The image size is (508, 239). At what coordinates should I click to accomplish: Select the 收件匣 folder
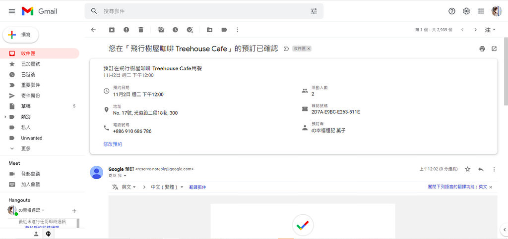(x=40, y=53)
